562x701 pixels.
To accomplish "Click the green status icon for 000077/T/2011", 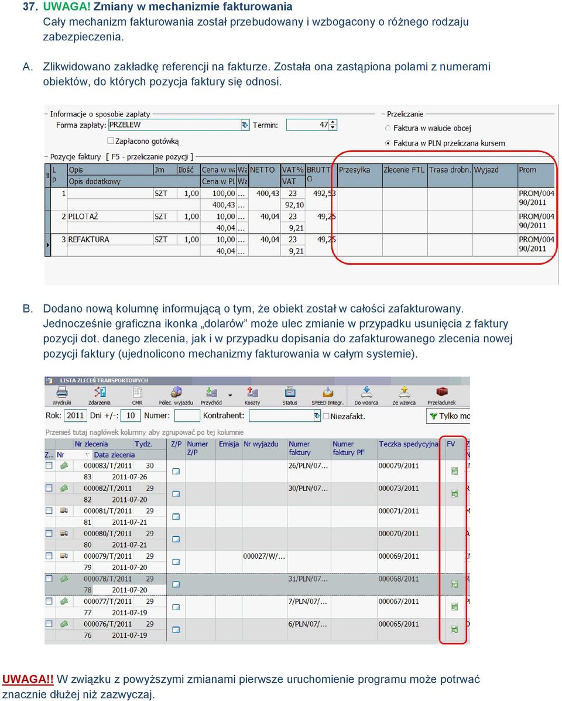I will (64, 602).
